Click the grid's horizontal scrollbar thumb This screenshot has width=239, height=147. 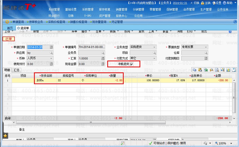91,122
